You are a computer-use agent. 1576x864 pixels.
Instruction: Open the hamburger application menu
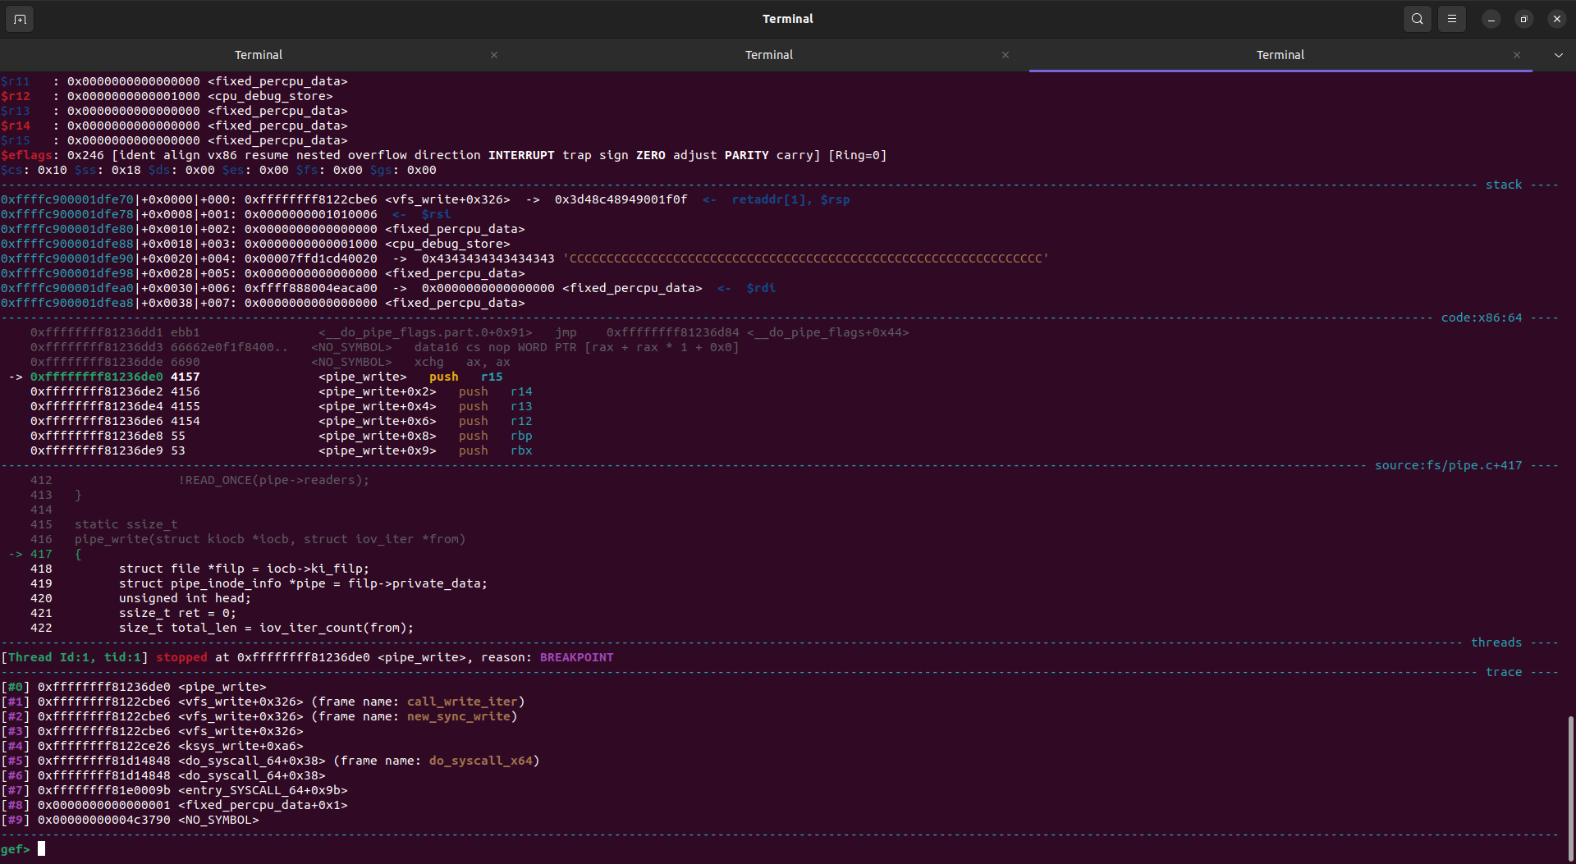click(1451, 18)
